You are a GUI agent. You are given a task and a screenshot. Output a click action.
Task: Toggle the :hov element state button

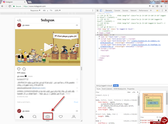point(129,92)
